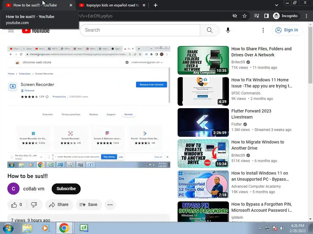Open the C# application taskbar icon
Image resolution: width=313 pixels, height=234 pixels.
pyautogui.click(x=84, y=228)
